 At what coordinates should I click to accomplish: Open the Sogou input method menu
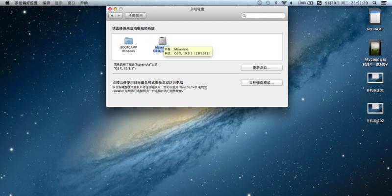(x=319, y=3)
